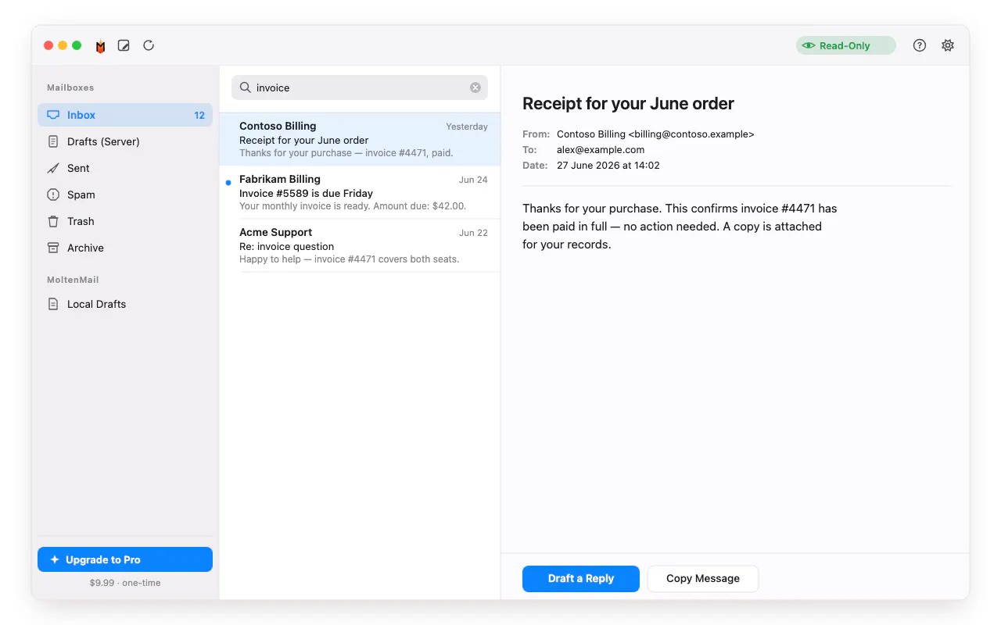Click the Jun 22 date label
This screenshot has width=1001, height=625.
pos(473,233)
